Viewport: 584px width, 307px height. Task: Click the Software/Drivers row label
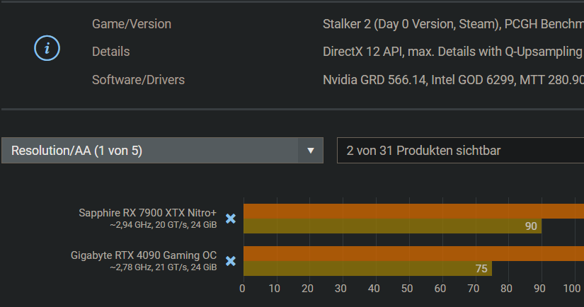click(138, 80)
